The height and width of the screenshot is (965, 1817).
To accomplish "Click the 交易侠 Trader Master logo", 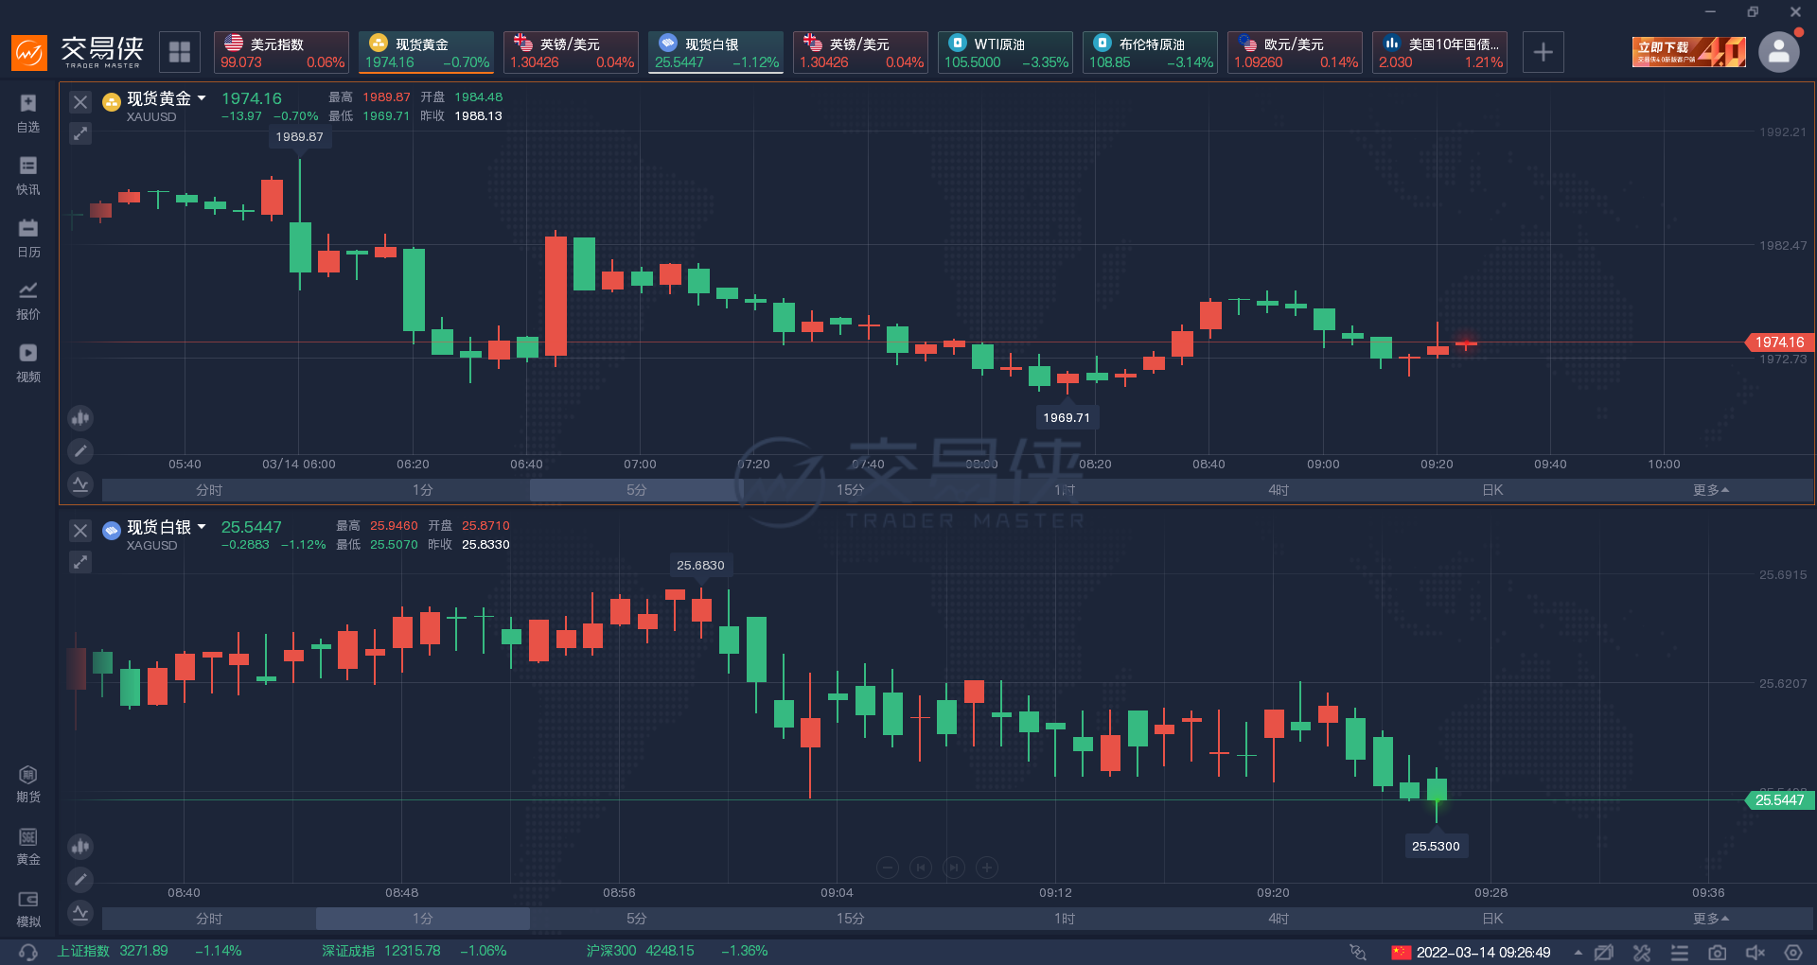I will tap(79, 51).
